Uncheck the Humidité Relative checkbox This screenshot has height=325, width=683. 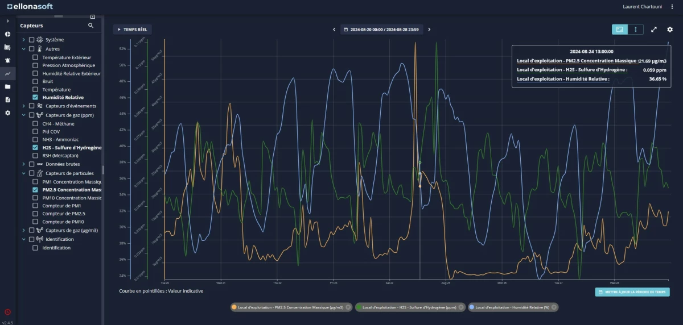click(35, 98)
